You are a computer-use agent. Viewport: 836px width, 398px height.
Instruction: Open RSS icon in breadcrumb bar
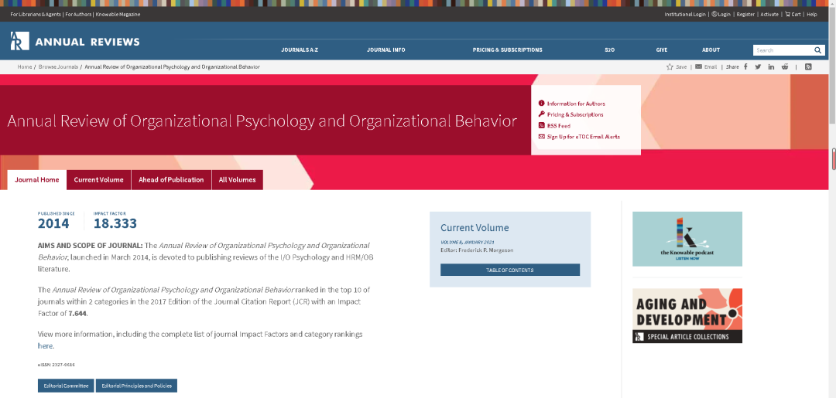pyautogui.click(x=808, y=66)
